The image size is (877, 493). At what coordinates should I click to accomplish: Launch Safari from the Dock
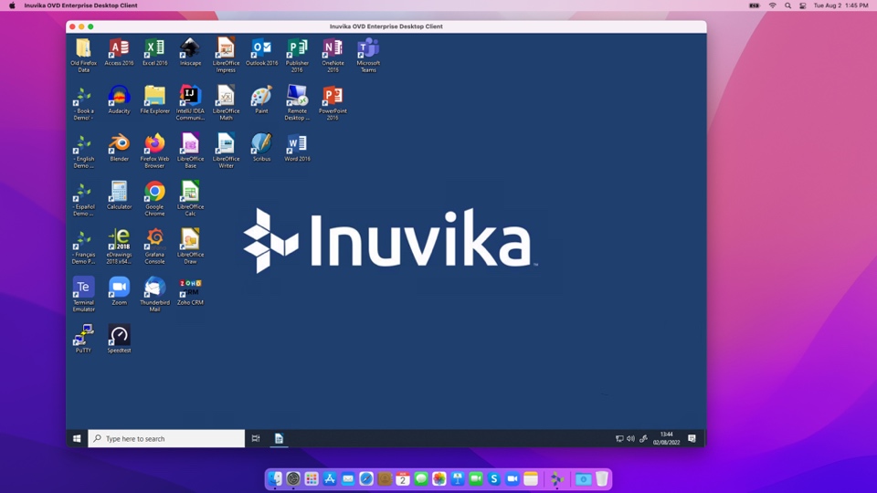[x=366, y=479]
